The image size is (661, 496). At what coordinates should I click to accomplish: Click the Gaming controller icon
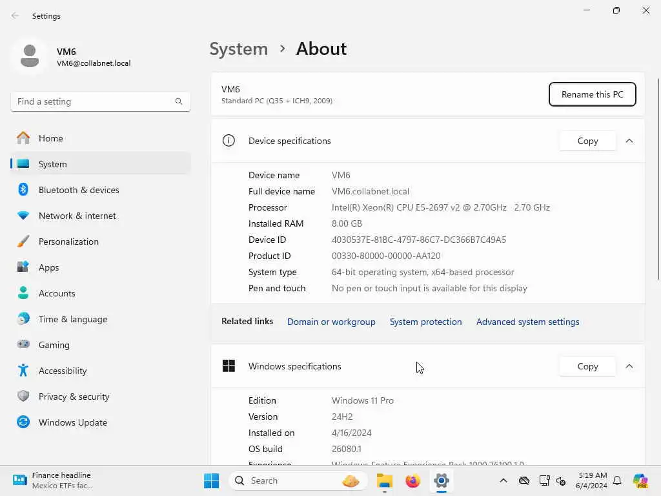23,344
